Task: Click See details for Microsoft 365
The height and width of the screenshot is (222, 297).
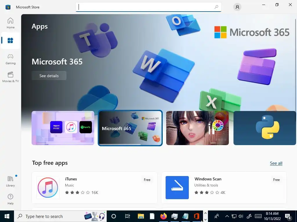Action: click(49, 76)
